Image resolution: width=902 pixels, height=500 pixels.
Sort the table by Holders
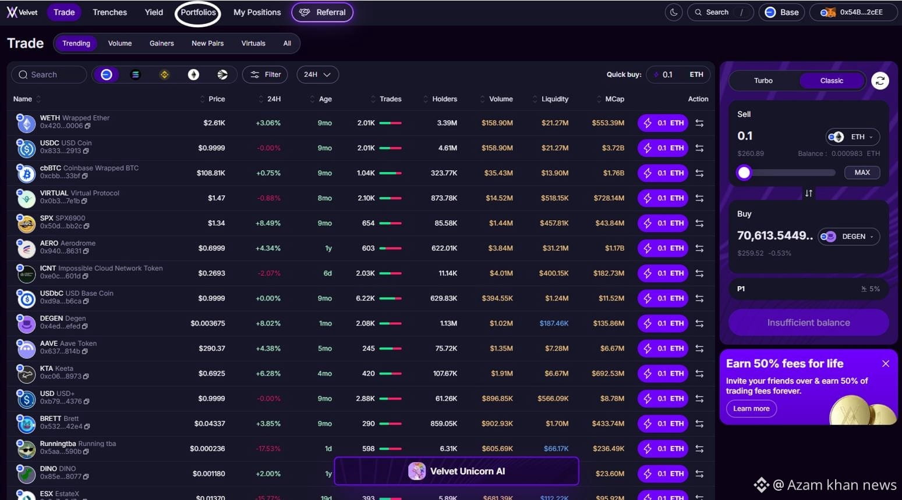440,99
